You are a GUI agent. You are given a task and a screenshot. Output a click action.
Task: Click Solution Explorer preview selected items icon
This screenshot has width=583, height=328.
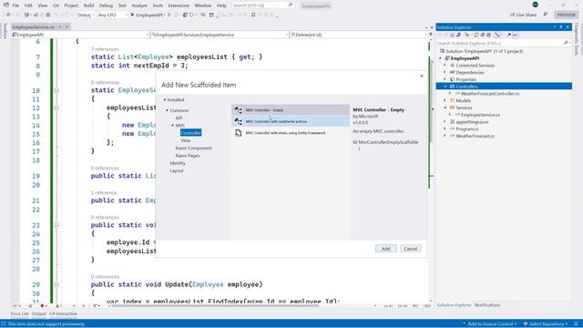(x=515, y=35)
